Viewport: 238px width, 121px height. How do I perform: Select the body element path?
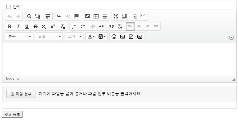(x=10, y=78)
